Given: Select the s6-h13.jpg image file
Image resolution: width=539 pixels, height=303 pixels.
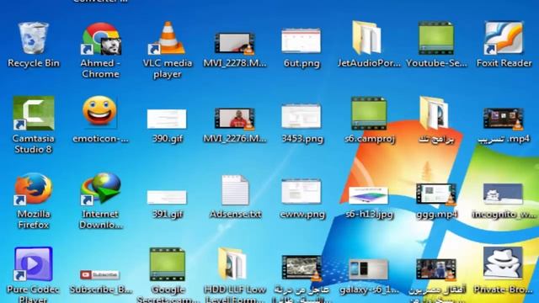Looking at the screenshot, I should [x=368, y=195].
